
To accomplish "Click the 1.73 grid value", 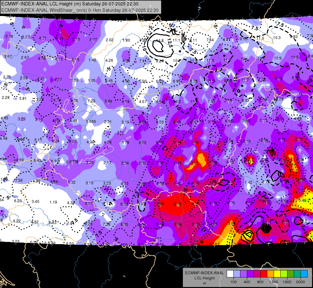I will coord(282,140).
